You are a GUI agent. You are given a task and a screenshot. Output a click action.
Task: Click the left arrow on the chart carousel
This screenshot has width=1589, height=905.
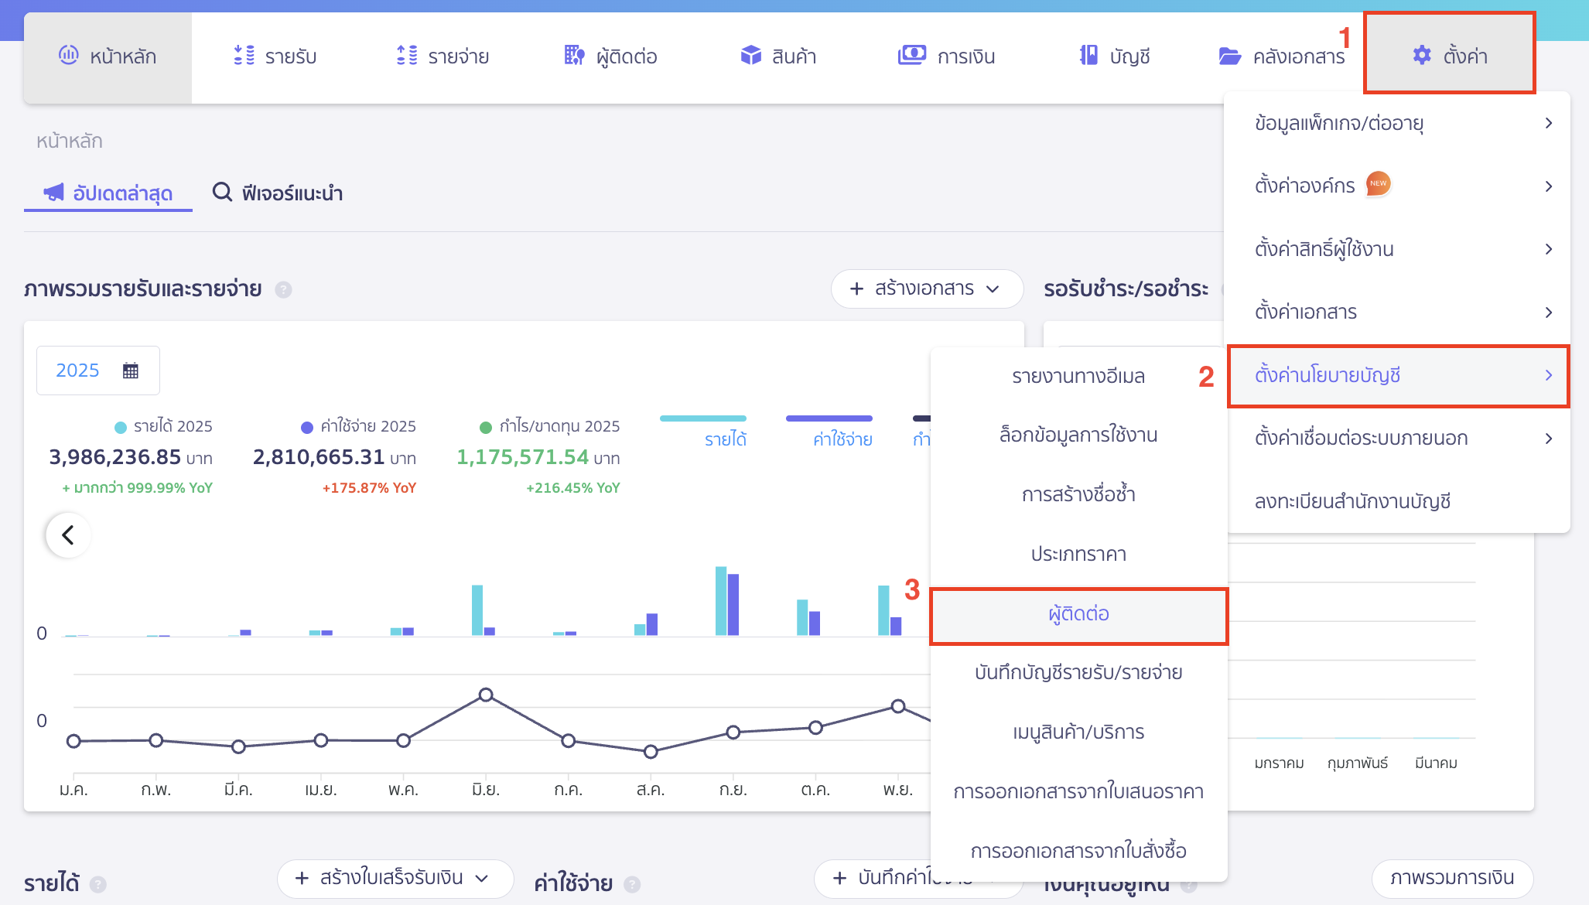[x=67, y=534]
